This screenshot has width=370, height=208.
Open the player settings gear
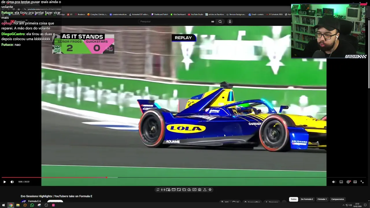pyautogui.click(x=348, y=182)
